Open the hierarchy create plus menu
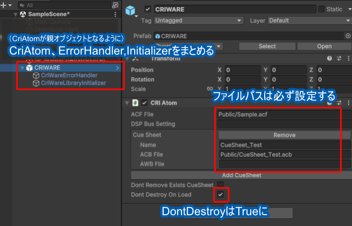This screenshot has width=352, height=226. pyautogui.click(x=3, y=5)
